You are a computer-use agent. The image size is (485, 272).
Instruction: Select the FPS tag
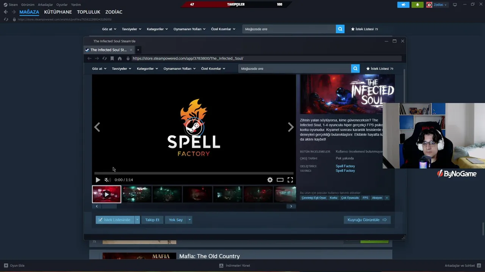[x=365, y=198]
